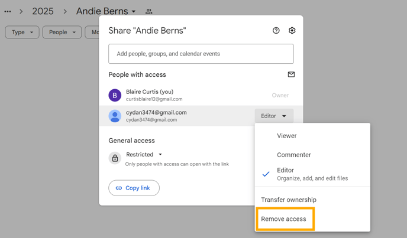Click the lock icon under General access

click(115, 158)
